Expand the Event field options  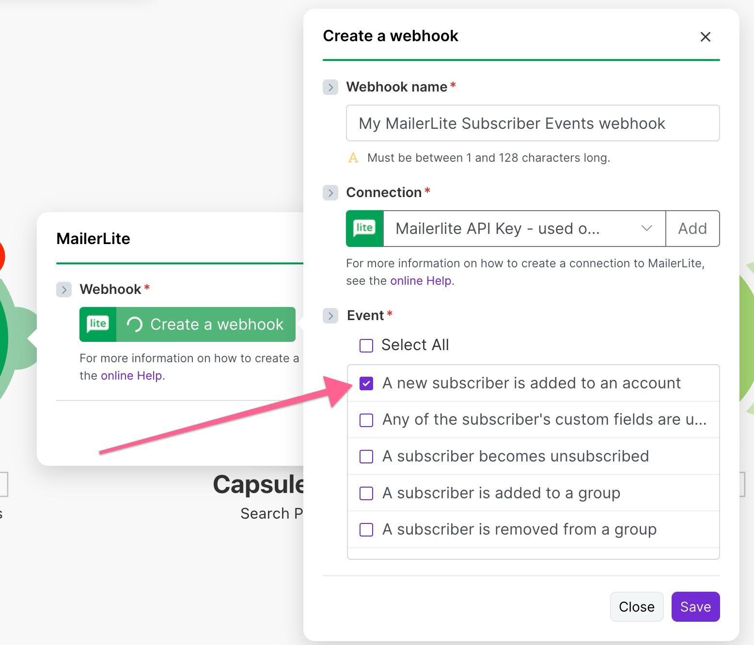pos(330,316)
